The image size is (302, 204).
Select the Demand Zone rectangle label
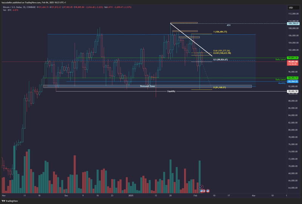[x=148, y=86]
